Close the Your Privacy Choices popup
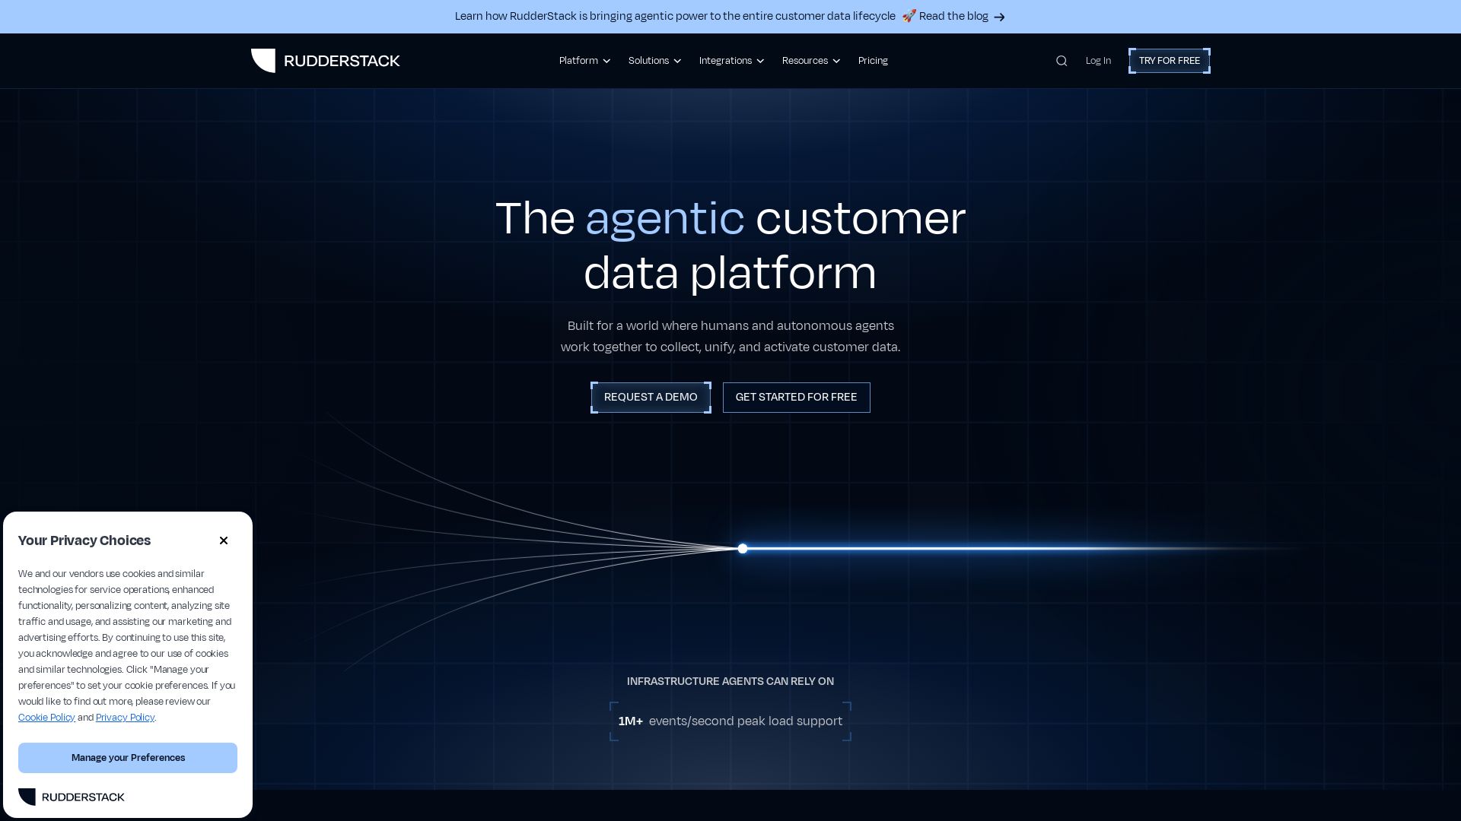Screen dimensions: 1461x821 [224, 540]
